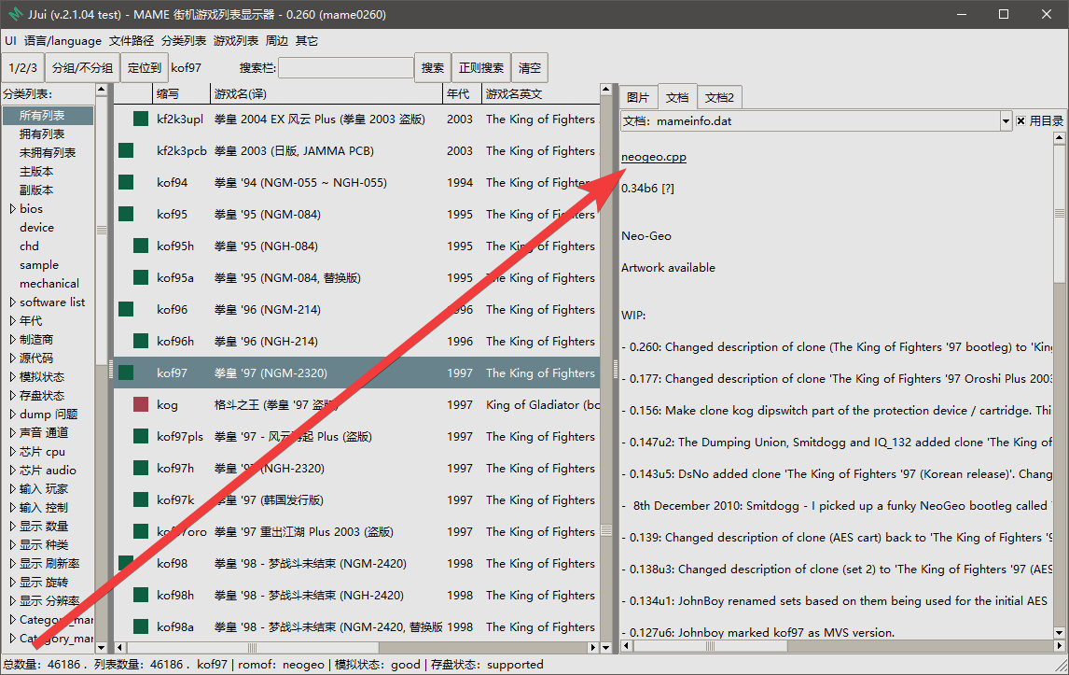Open the 语言/language menu
This screenshot has width=1069, height=675.
pyautogui.click(x=62, y=41)
